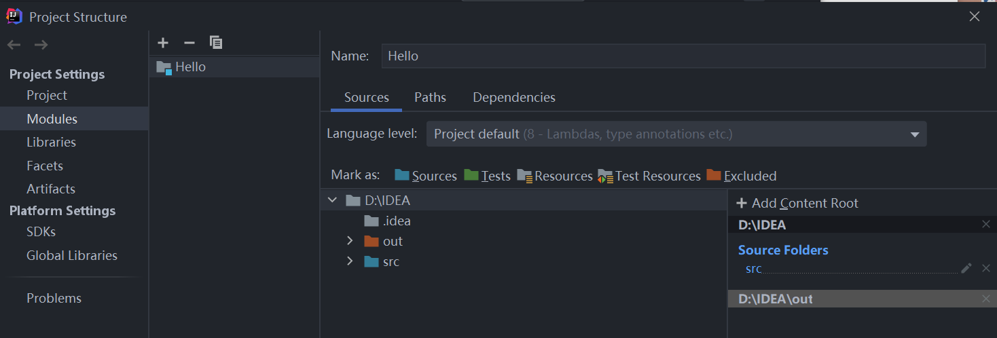
Task: Navigate back with left arrow
Action: click(14, 45)
